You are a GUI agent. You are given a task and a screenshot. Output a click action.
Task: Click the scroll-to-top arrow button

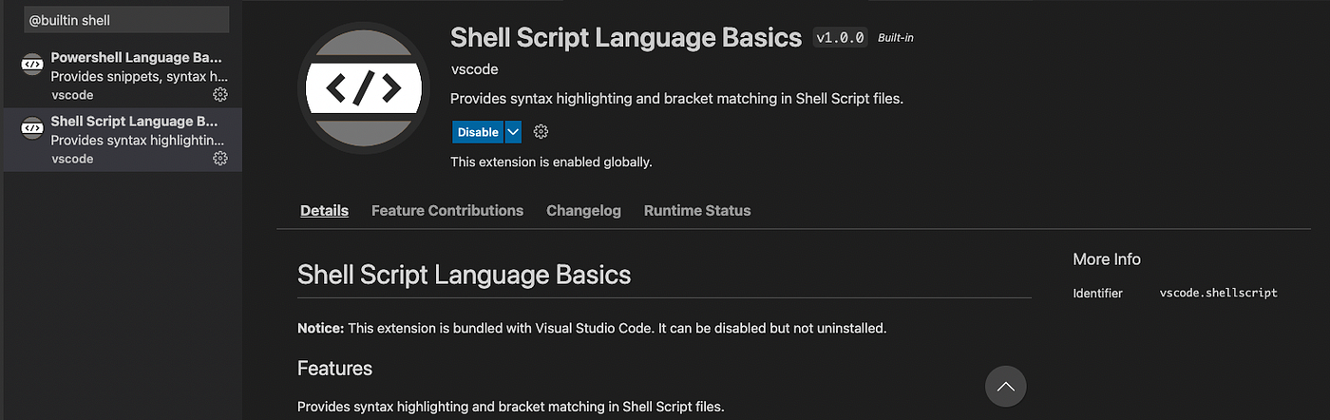pos(1006,387)
